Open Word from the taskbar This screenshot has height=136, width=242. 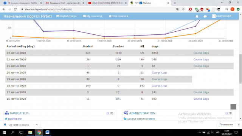(x=47, y=132)
